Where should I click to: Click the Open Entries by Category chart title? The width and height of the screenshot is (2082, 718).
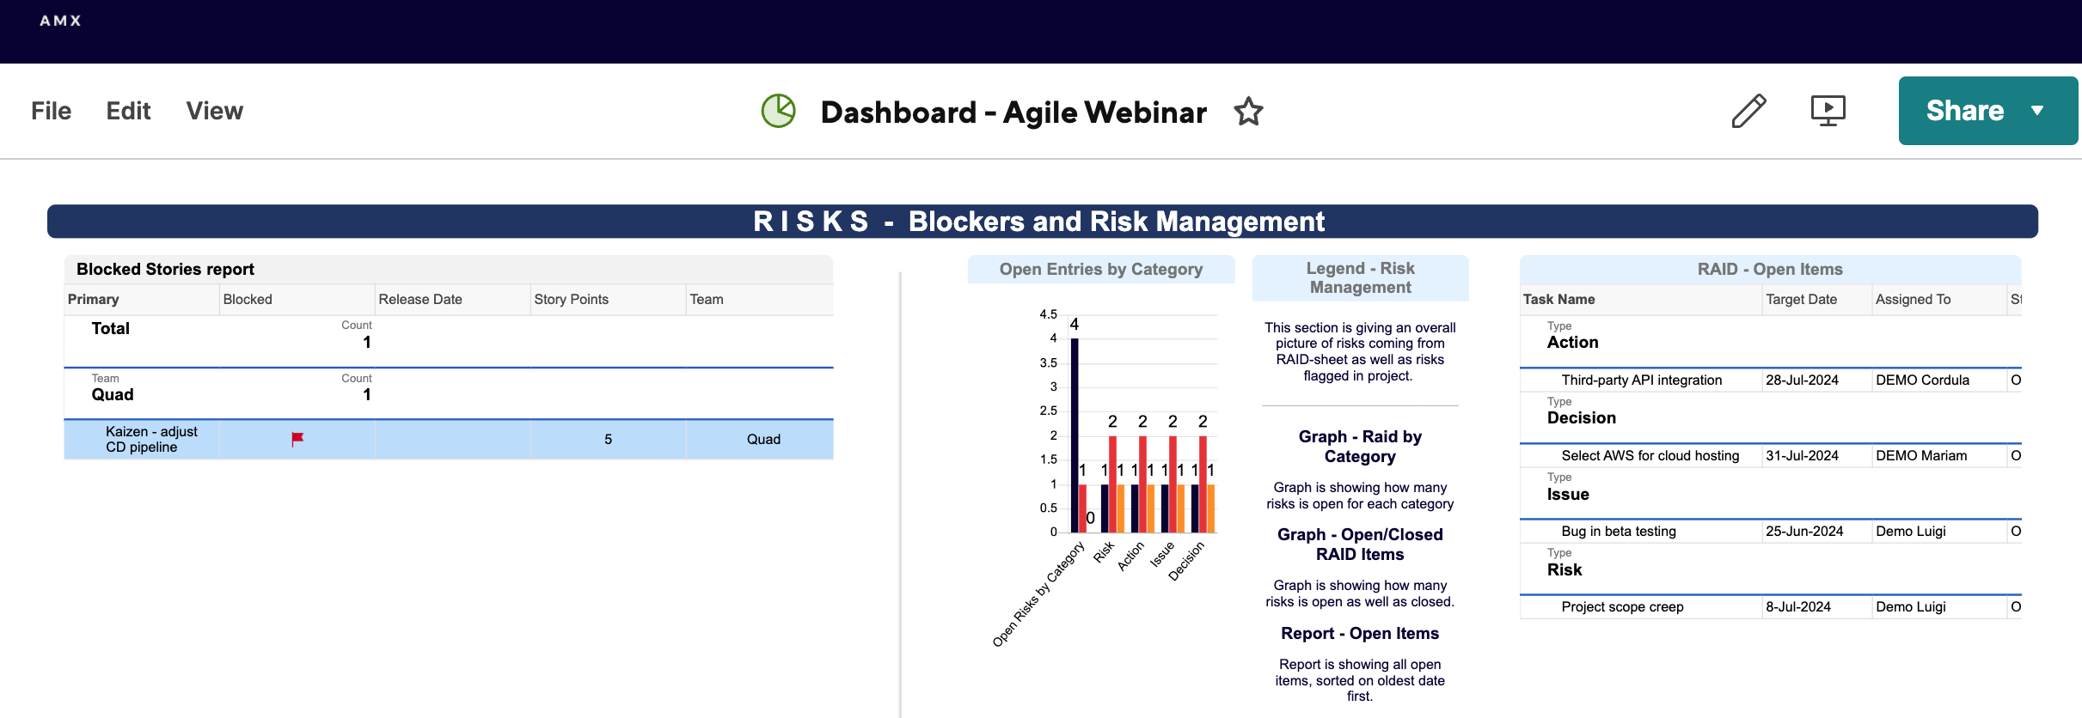1100,269
